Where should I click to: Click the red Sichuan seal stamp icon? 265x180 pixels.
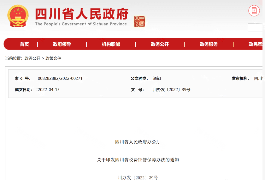(x=139, y=21)
